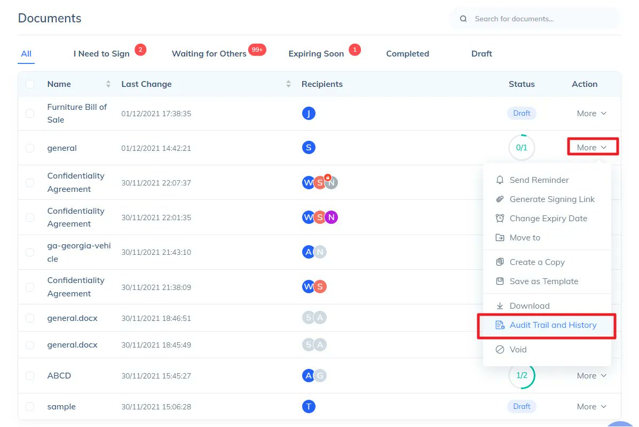Check the Furniture Bill of Sale row checkbox

(30, 114)
